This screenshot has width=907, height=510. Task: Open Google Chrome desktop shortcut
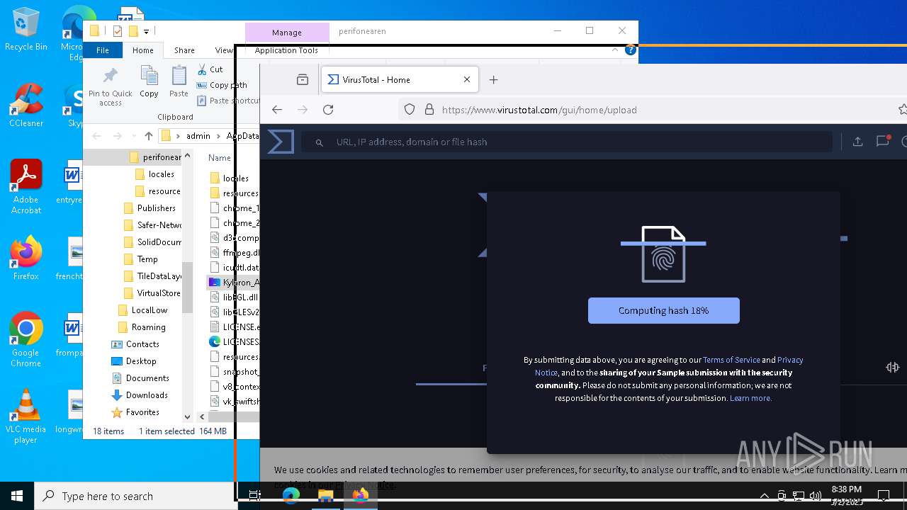26,340
